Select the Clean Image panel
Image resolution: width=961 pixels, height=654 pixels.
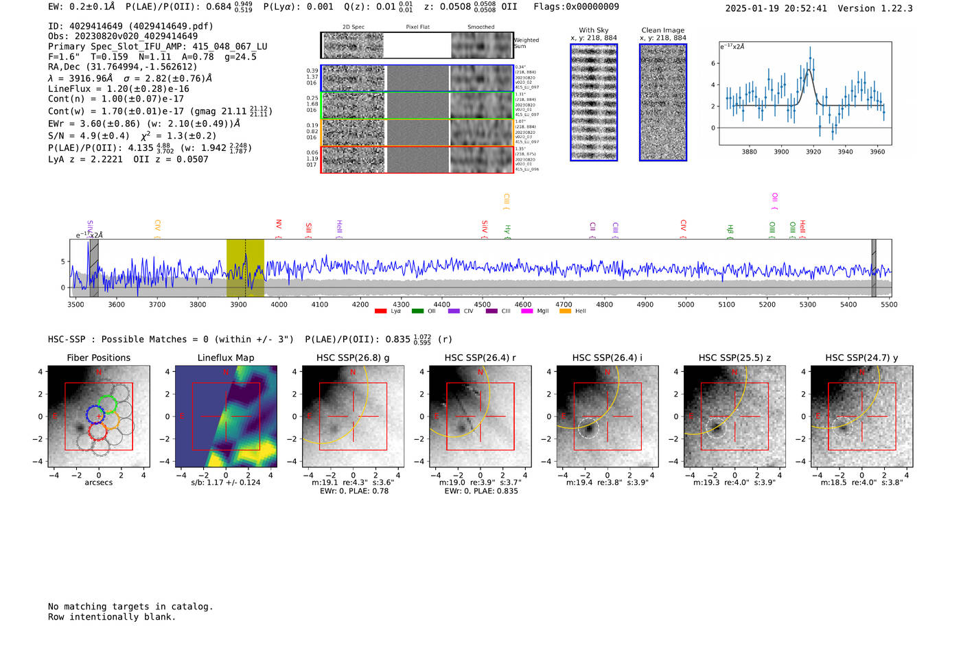coord(663,102)
